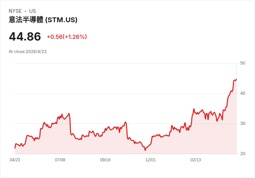Click the chart line's starting point at 04/23

(15, 148)
